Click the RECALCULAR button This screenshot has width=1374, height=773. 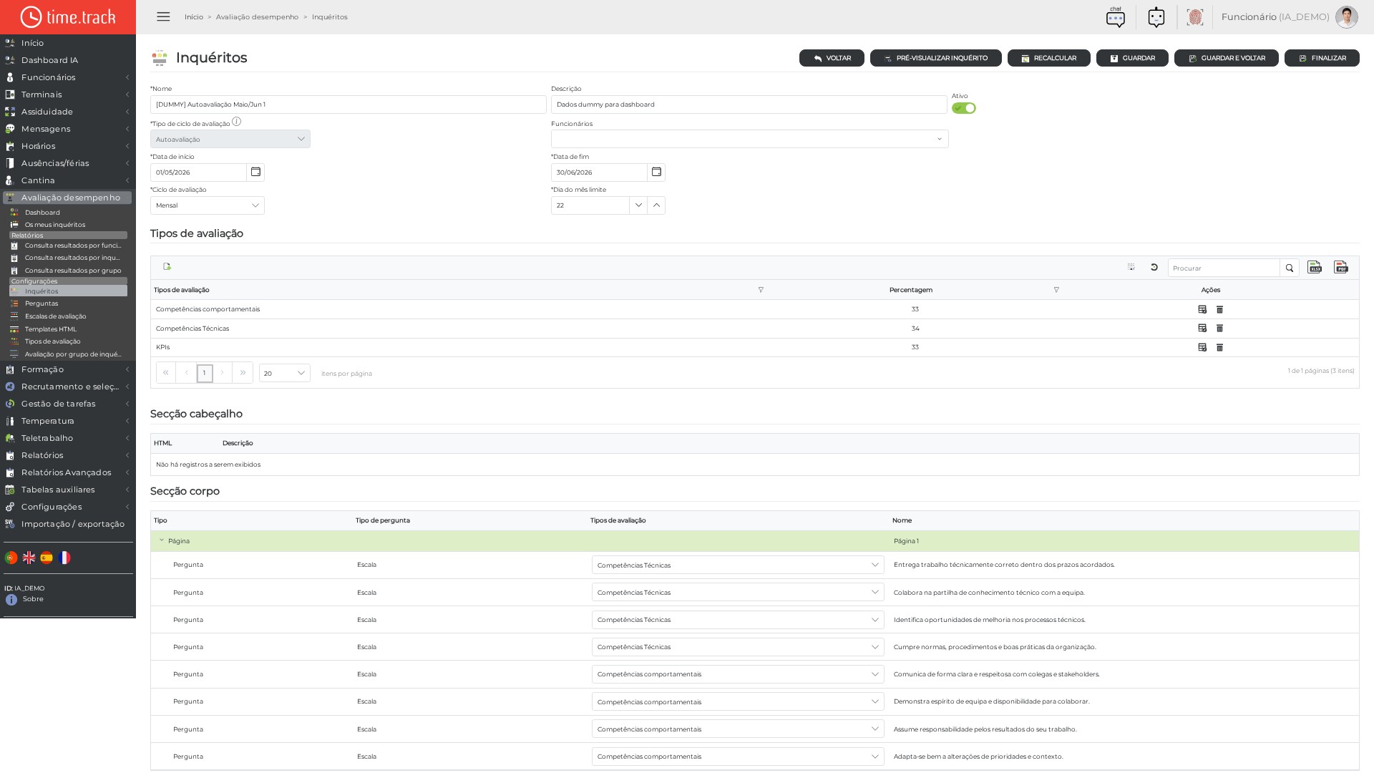[1049, 58]
